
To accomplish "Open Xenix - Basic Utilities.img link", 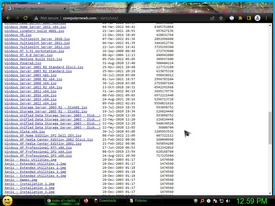I will [x=30, y=160].
